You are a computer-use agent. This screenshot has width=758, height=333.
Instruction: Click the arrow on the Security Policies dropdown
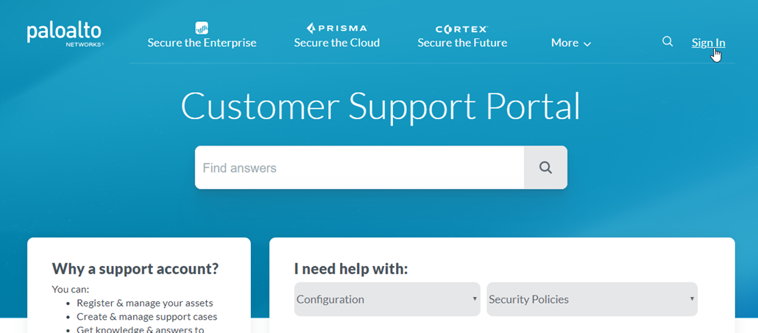coord(692,299)
